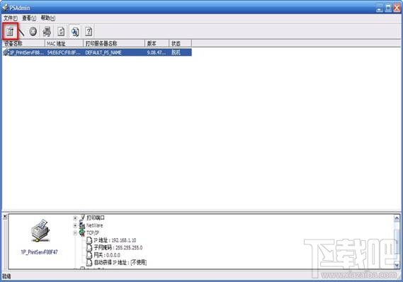Select the 1P_PrintServF88 device row
Image resolution: width=403 pixels, height=282 pixels.
click(97, 52)
